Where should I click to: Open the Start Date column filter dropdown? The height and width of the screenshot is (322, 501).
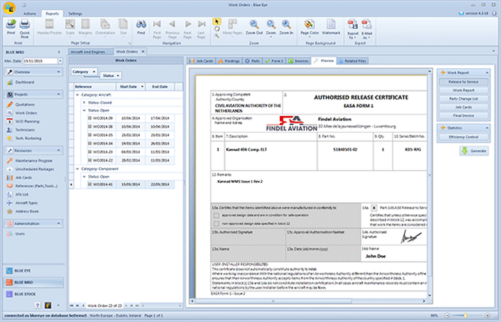(x=142, y=86)
